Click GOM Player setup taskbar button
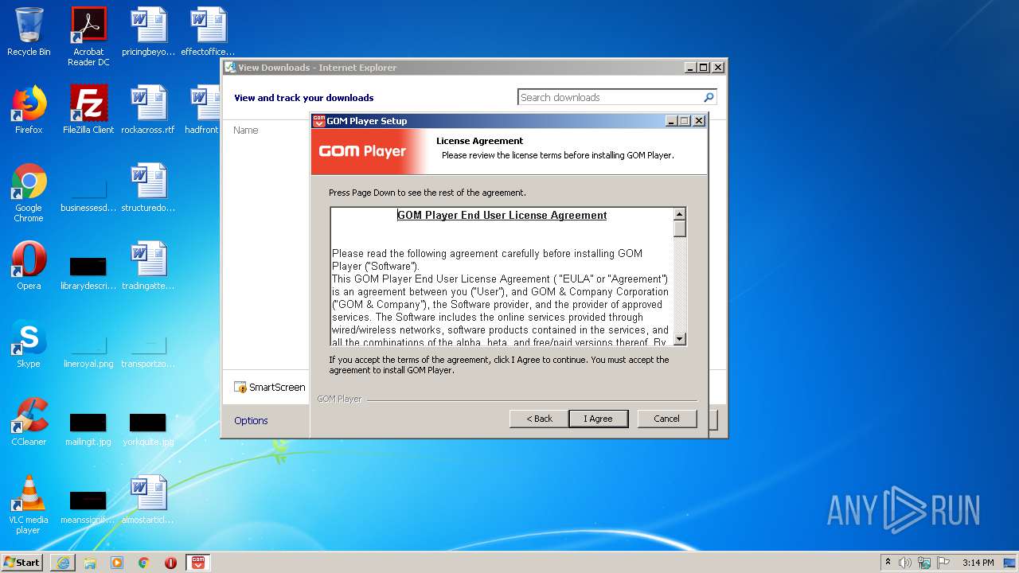The image size is (1019, 573). 198,563
